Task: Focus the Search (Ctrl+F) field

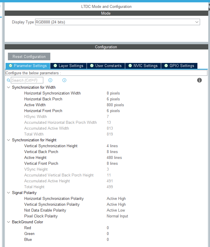Action: click(27, 80)
